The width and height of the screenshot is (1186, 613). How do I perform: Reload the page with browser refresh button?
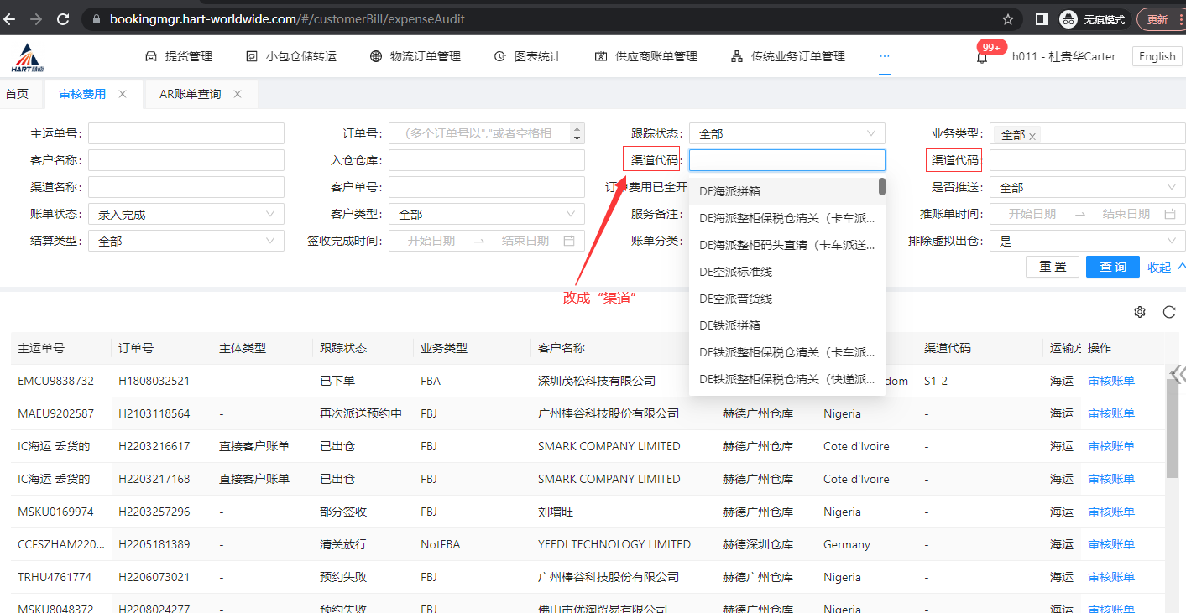point(63,18)
